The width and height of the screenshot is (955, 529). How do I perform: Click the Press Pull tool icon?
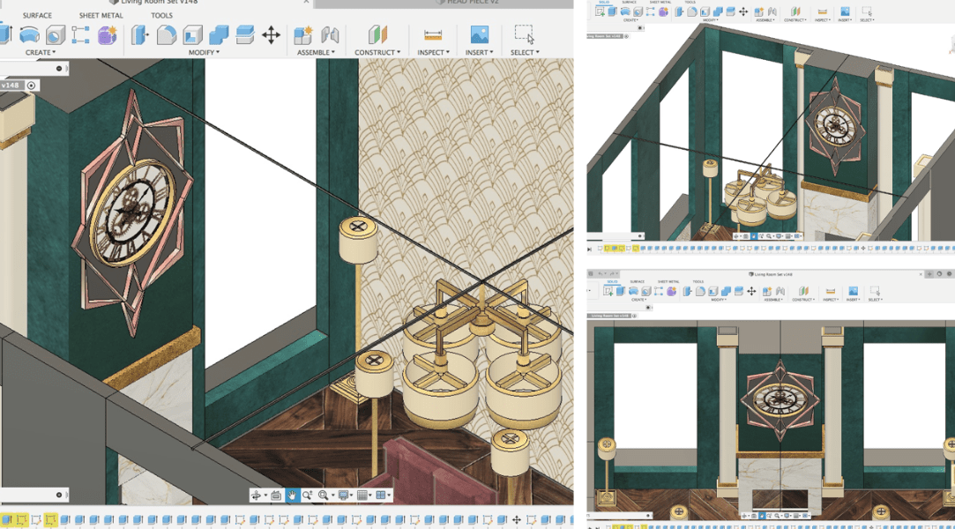[140, 34]
